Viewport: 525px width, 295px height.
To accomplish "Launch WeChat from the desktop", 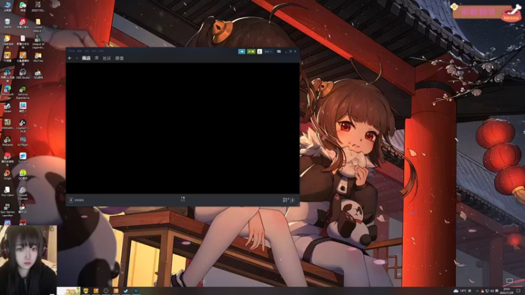I will [23, 7].
